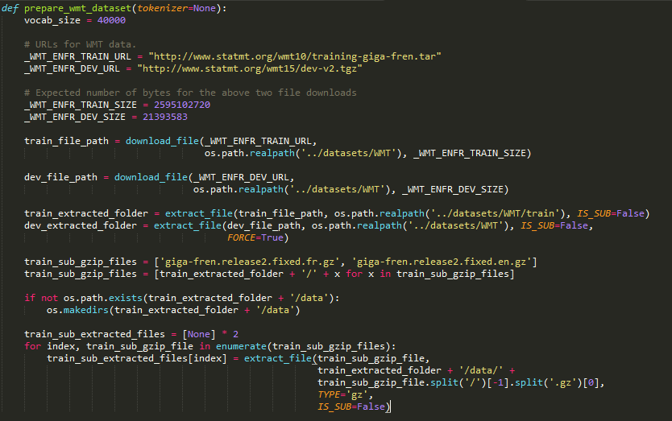The image size is (672, 421).
Task: Click _WMT_ENFR_TRAIN_SIZE argument after realpath
Action: click(x=469, y=153)
